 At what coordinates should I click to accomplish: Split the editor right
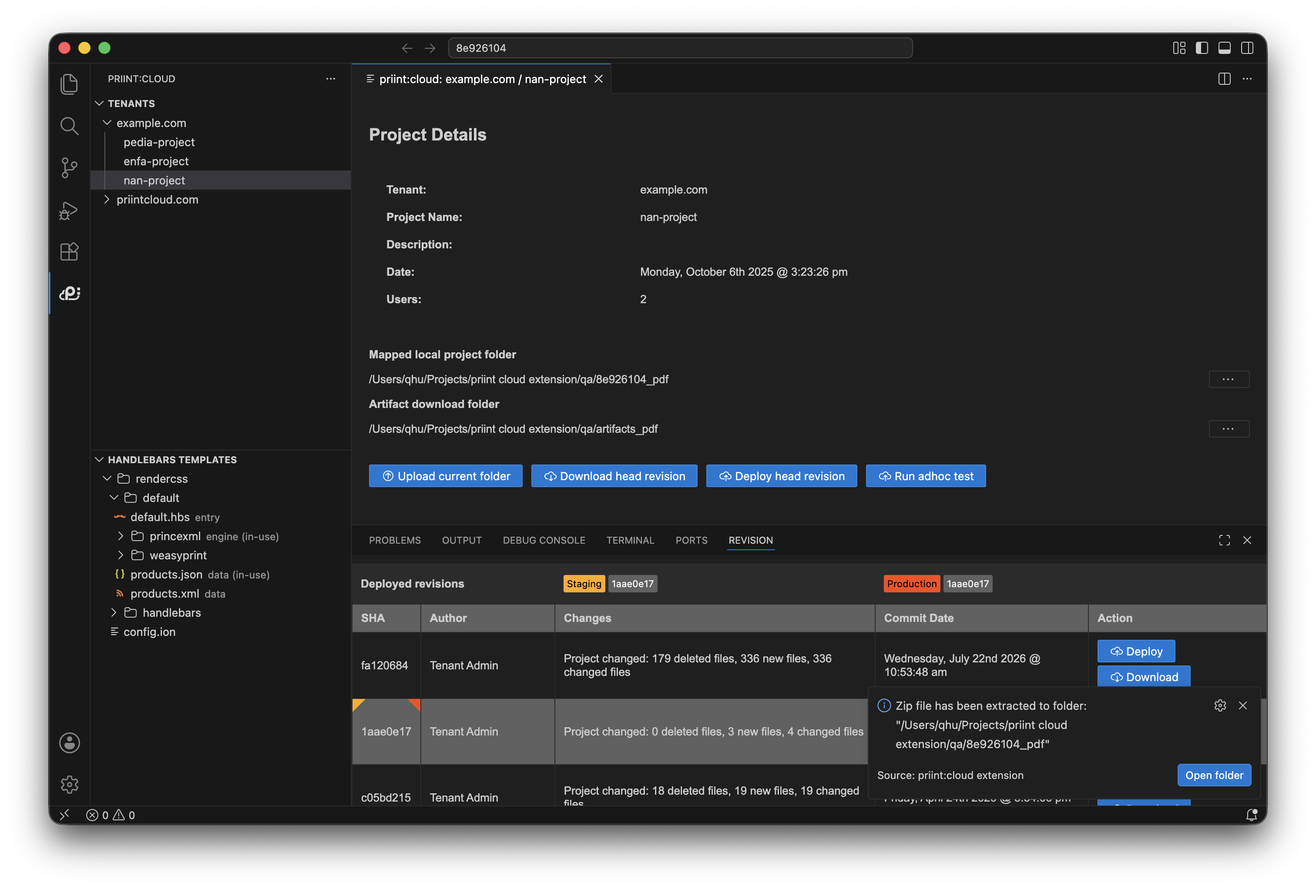coord(1224,79)
